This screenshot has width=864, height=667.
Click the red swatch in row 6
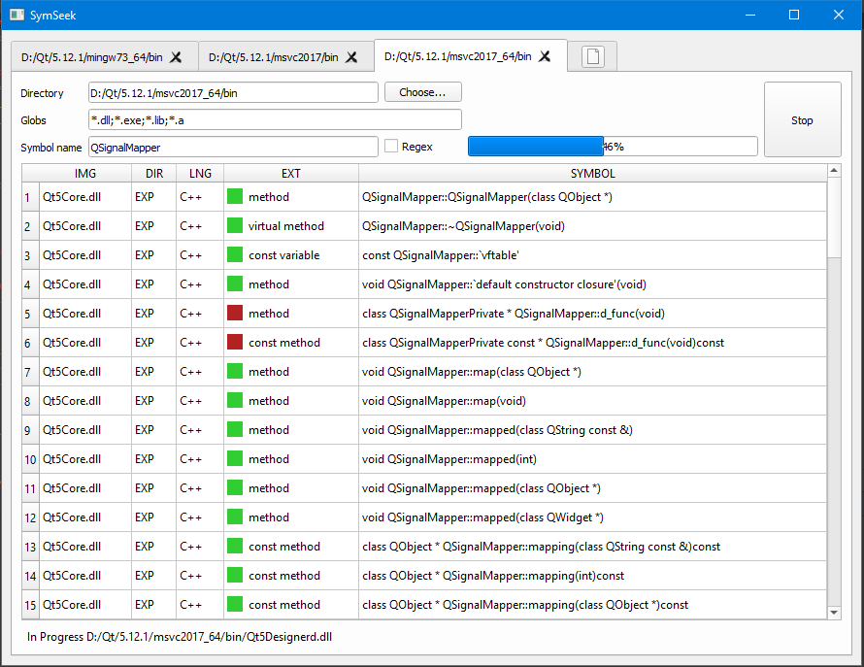click(235, 343)
